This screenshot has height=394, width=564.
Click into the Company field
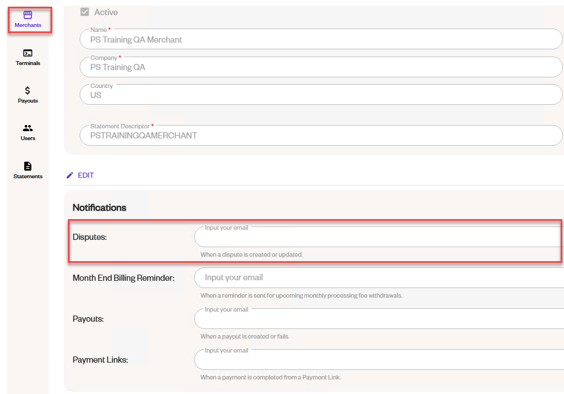pyautogui.click(x=321, y=67)
